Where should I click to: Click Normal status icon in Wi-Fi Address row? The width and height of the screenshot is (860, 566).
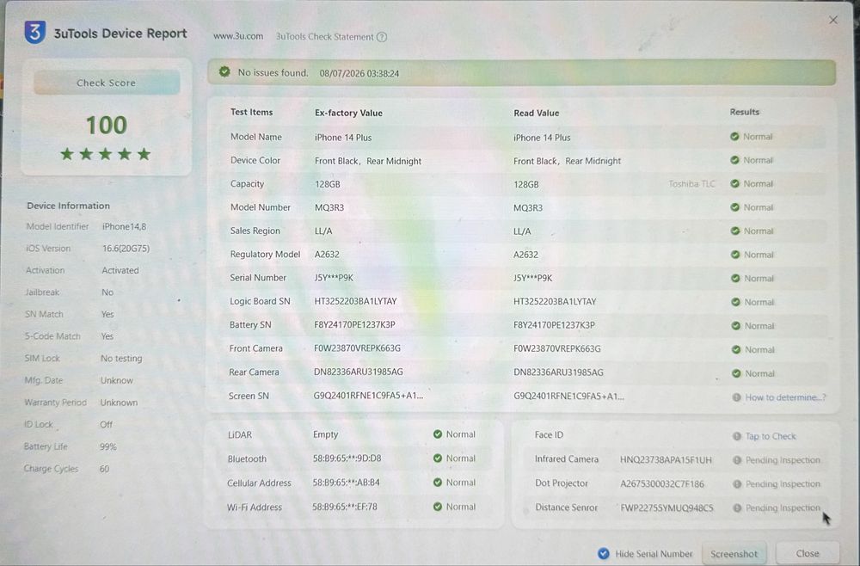[438, 507]
